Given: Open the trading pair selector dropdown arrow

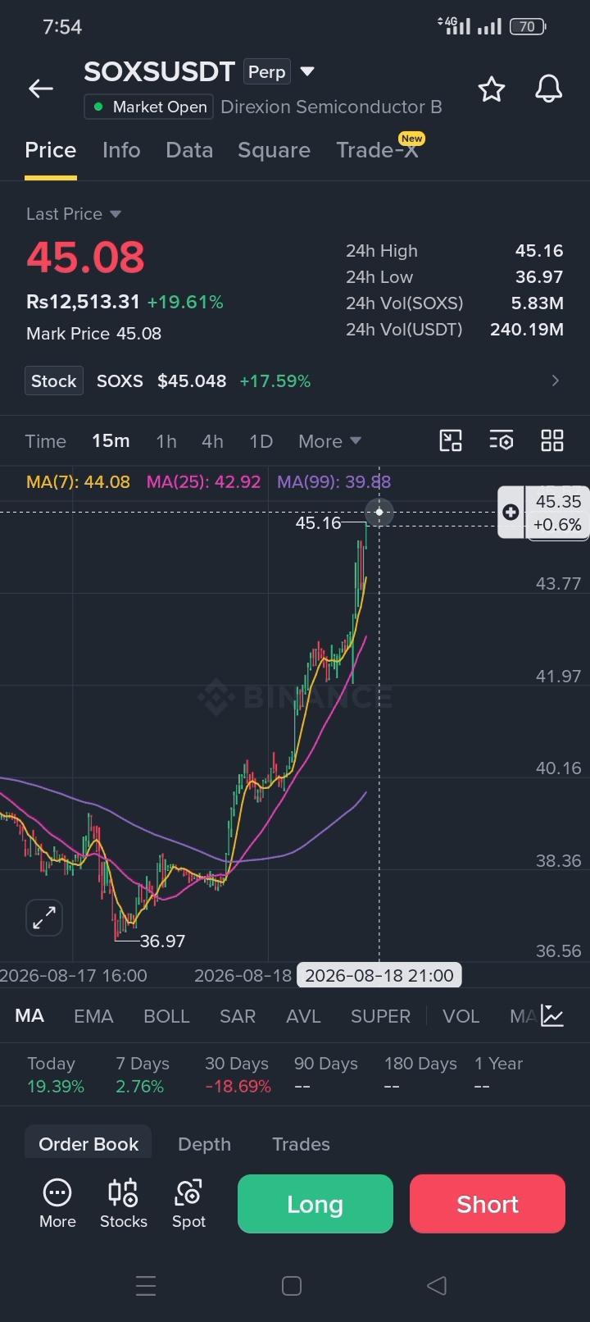Looking at the screenshot, I should click(x=307, y=71).
